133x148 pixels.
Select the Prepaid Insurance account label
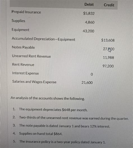(x=26, y=12)
